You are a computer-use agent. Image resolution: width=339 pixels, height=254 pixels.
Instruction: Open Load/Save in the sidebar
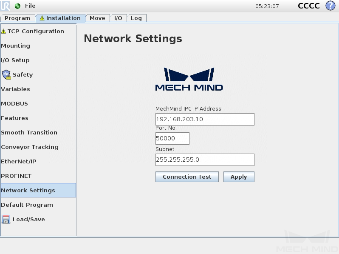tap(38, 219)
